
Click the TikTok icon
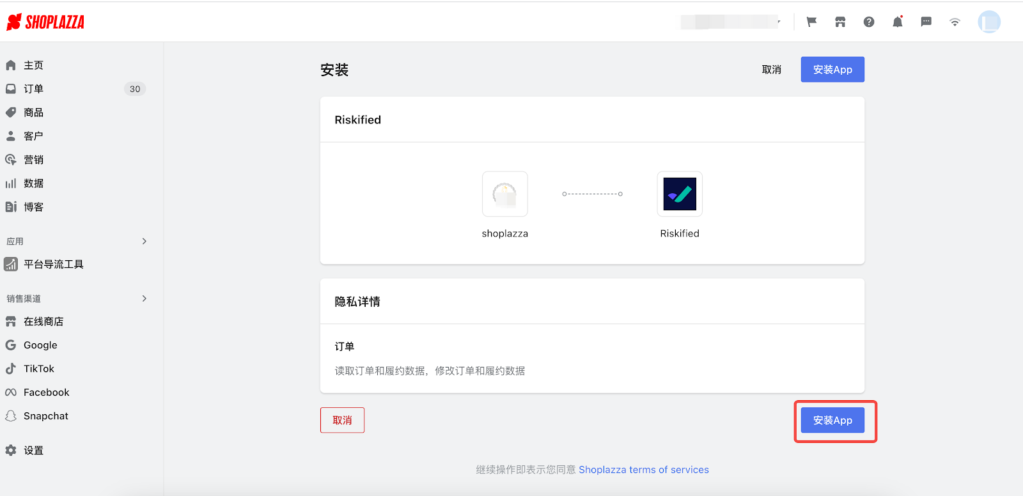(x=11, y=369)
